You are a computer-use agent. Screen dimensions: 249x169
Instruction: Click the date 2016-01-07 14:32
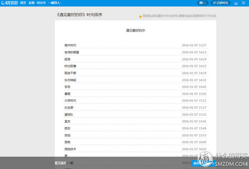point(194,80)
